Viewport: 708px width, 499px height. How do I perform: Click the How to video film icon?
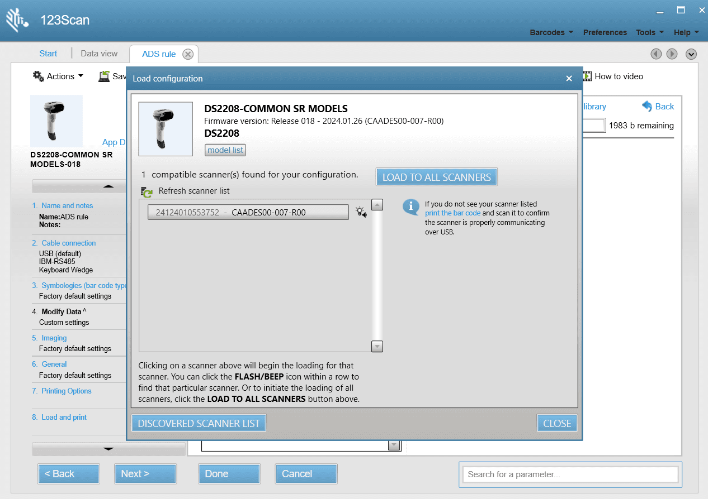(x=587, y=76)
